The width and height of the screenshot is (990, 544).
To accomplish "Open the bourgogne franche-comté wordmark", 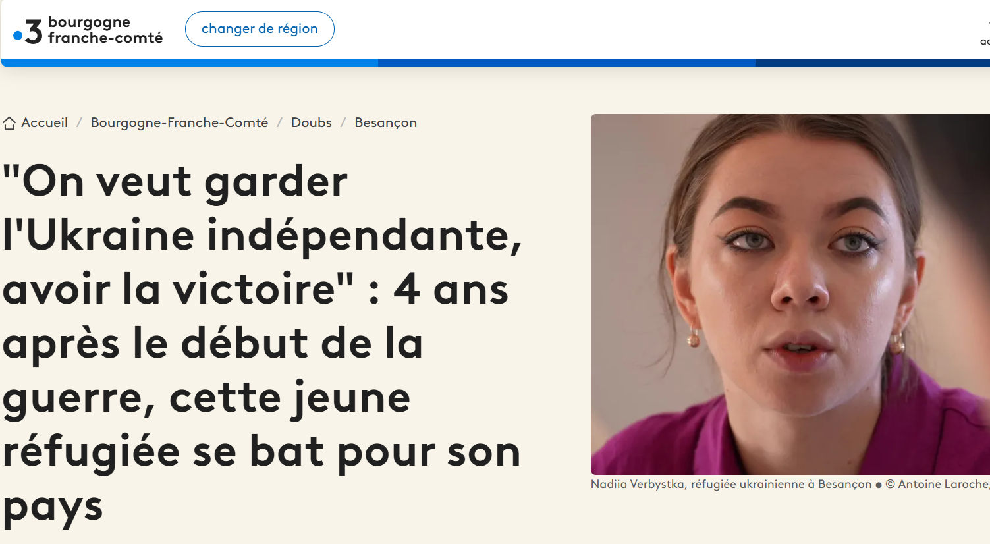I will (x=105, y=30).
